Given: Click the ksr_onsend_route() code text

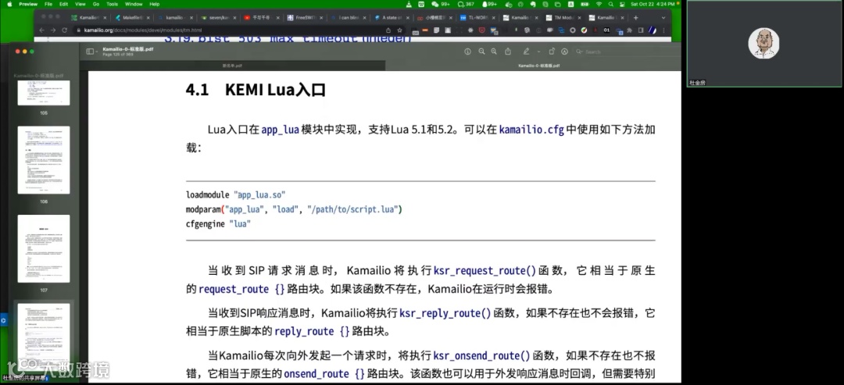Looking at the screenshot, I should pos(481,356).
